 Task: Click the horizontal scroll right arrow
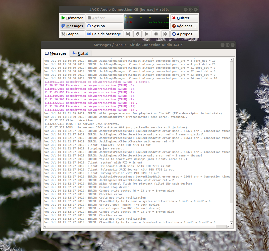coord(228,227)
